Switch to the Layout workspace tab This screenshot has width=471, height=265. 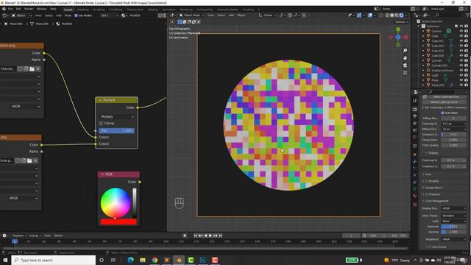click(68, 10)
